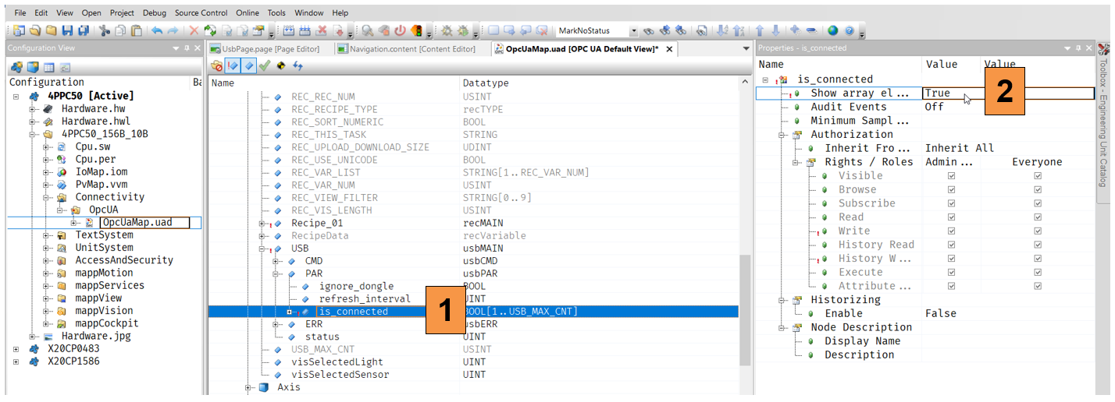Click the blue help question mark icon
This screenshot has width=1115, height=402.
pos(849,31)
